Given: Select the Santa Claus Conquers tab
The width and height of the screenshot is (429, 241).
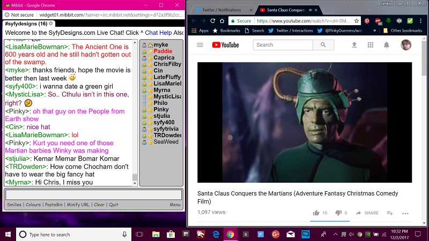Looking at the screenshot, I should 286,10.
